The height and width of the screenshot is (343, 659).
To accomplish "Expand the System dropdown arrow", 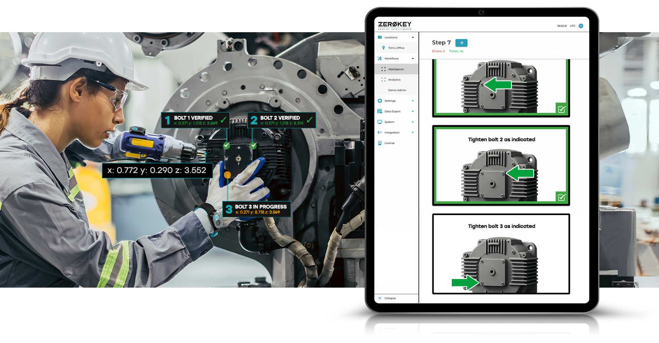I will point(413,122).
